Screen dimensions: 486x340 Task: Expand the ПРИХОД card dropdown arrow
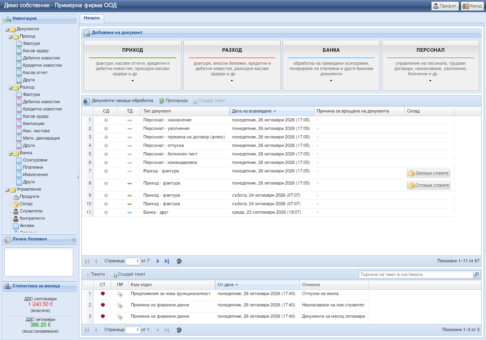point(132,81)
